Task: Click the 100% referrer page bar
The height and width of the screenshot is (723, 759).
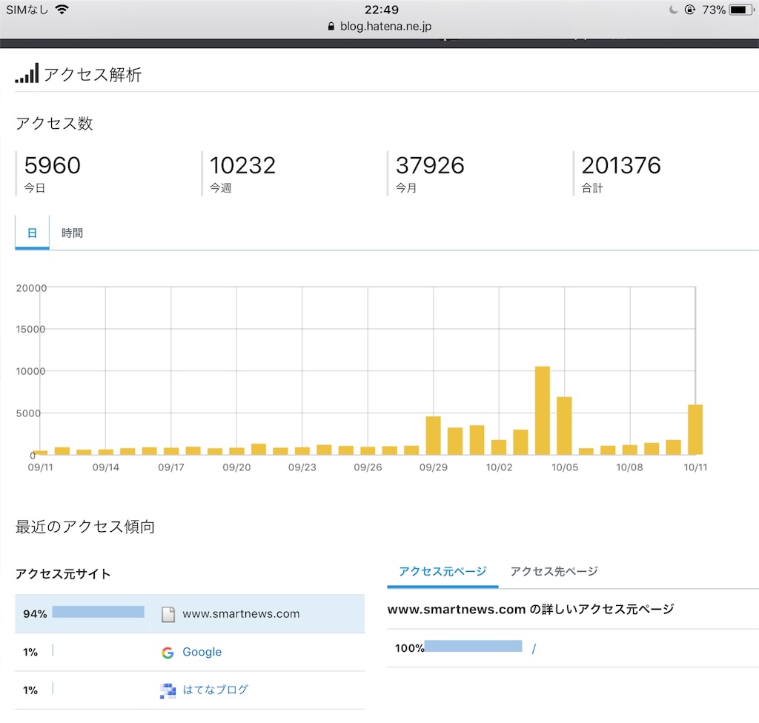Action: click(473, 646)
